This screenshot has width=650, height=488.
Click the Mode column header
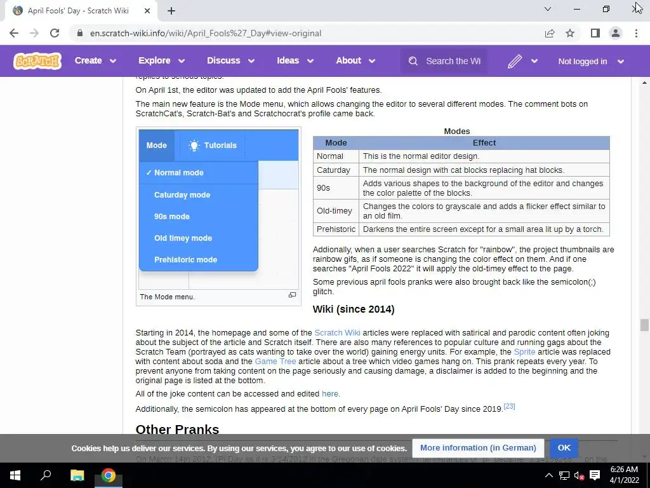pos(336,143)
